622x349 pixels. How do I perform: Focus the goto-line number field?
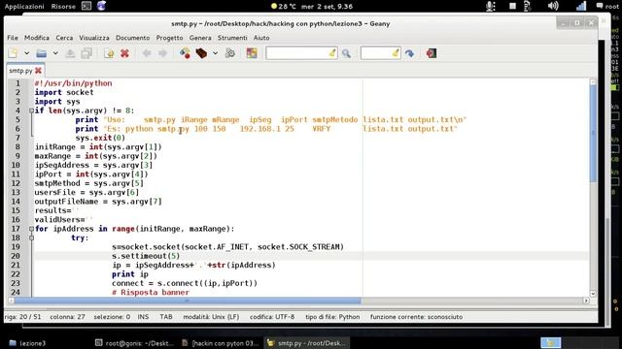(376, 53)
